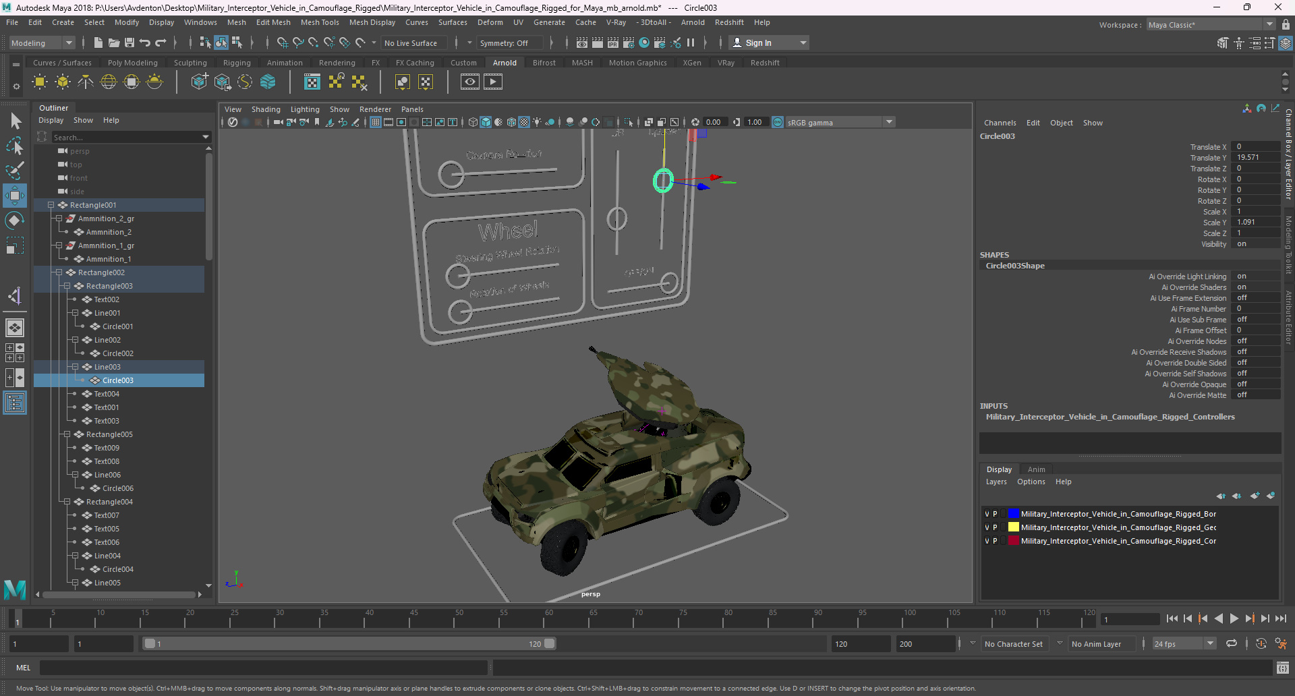Click the New Scene icon
This screenshot has width=1295, height=696.
pos(98,42)
